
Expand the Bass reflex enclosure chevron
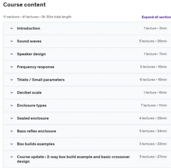click(x=12, y=131)
